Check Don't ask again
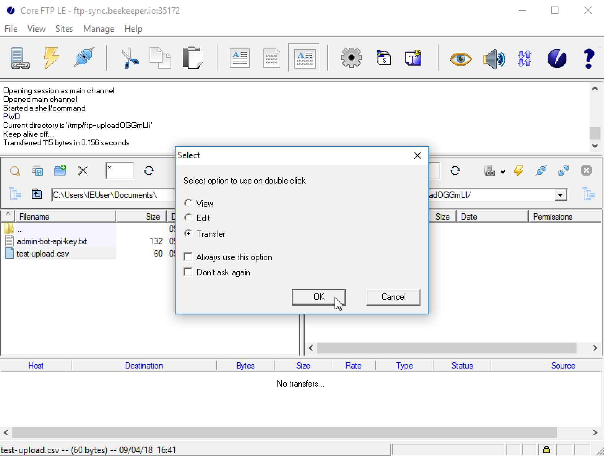This screenshot has width=604, height=456. (x=188, y=272)
